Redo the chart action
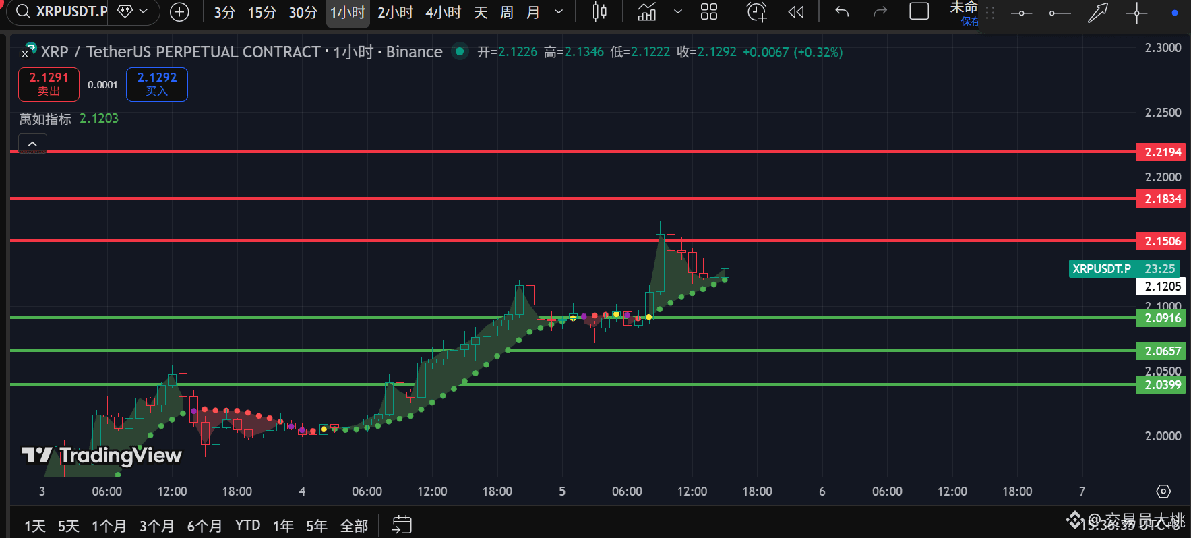The image size is (1191, 538). point(880,11)
